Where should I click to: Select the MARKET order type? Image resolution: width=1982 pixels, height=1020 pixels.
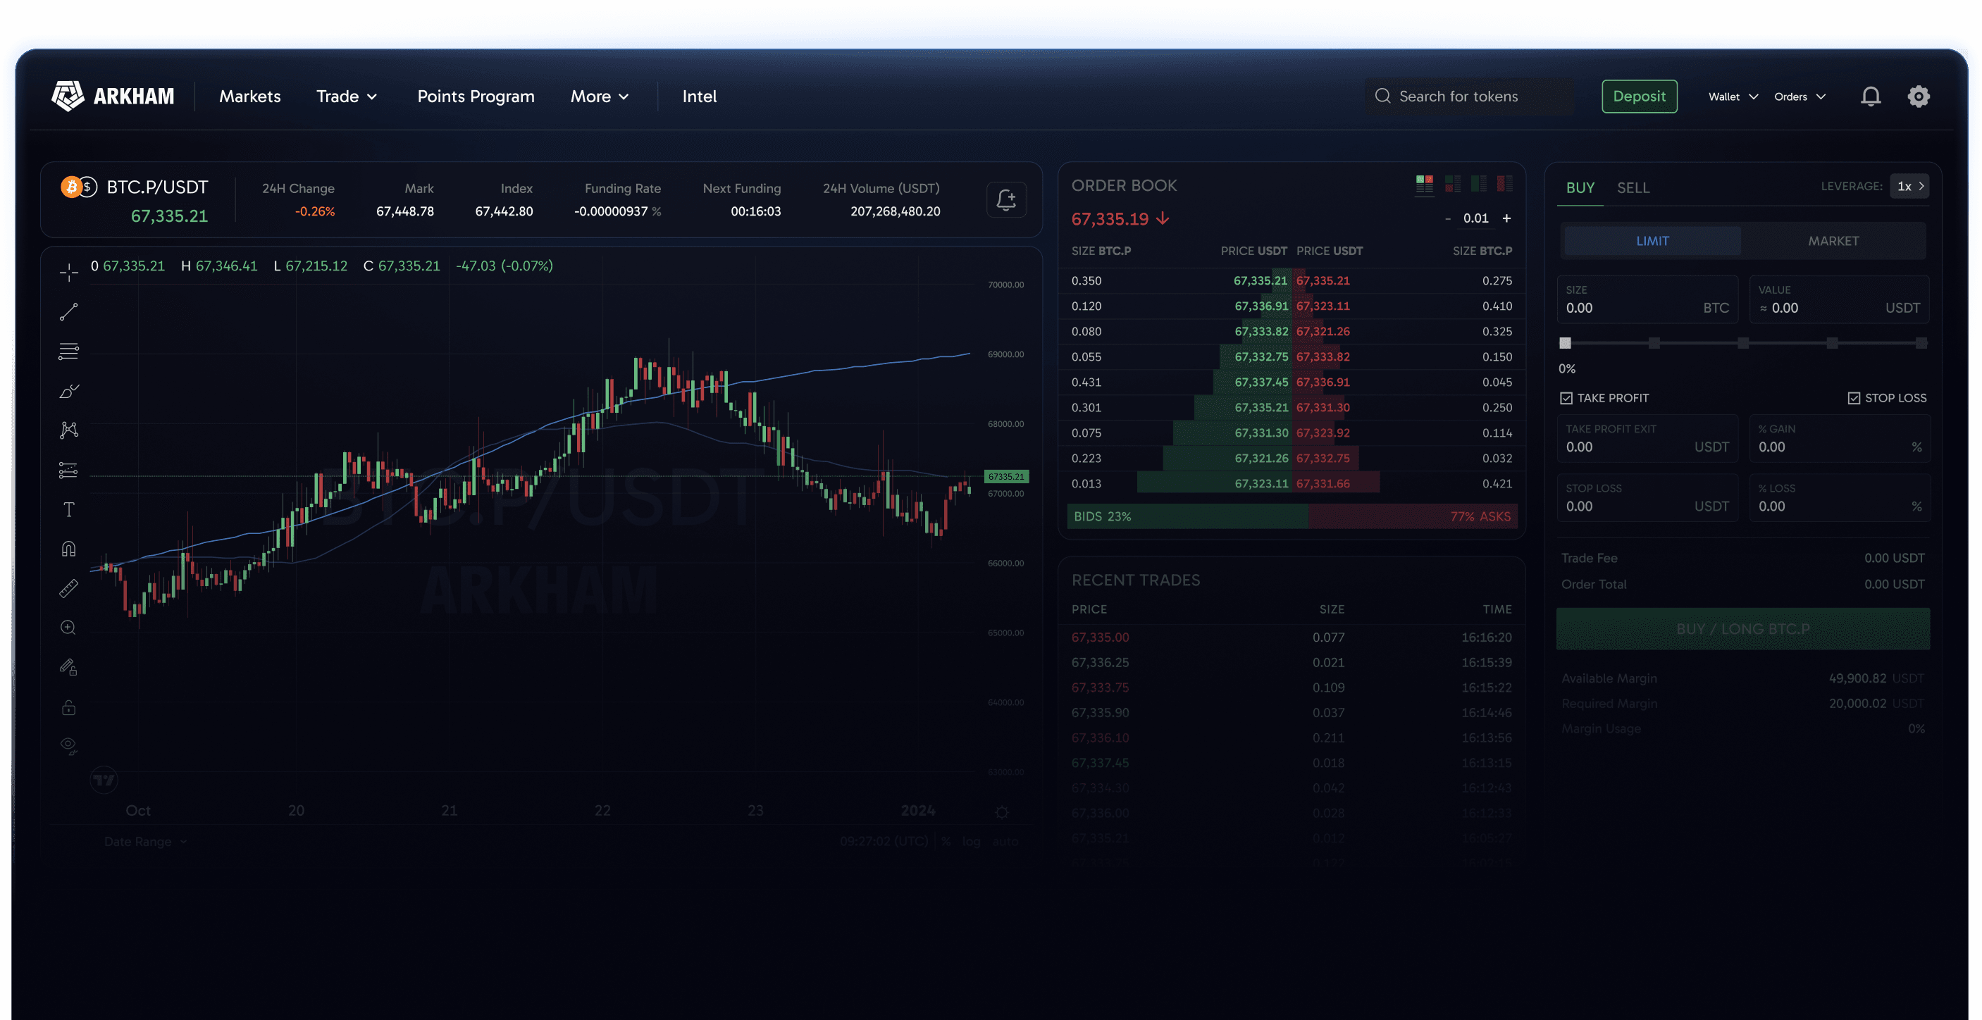[x=1833, y=241]
